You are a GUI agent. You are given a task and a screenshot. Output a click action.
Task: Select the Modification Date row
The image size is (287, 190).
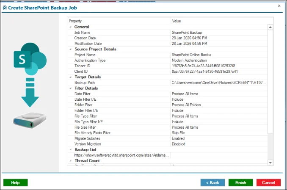click(168, 44)
